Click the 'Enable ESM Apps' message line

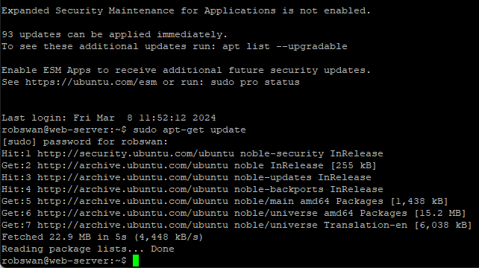186,70
